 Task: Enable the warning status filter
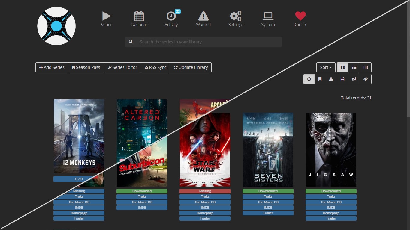click(x=331, y=79)
